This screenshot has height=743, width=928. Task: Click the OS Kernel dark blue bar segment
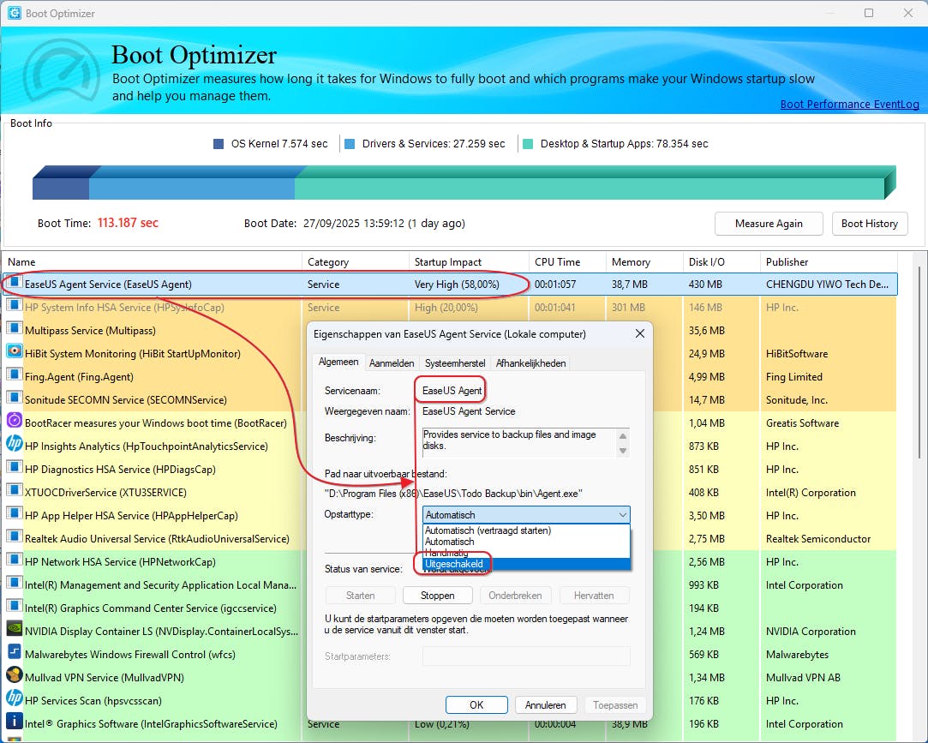(61, 189)
